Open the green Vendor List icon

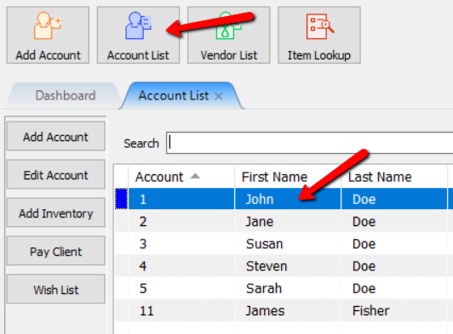click(x=228, y=25)
